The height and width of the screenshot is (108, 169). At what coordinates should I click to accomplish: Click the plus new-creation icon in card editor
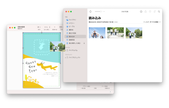pos(55,27)
